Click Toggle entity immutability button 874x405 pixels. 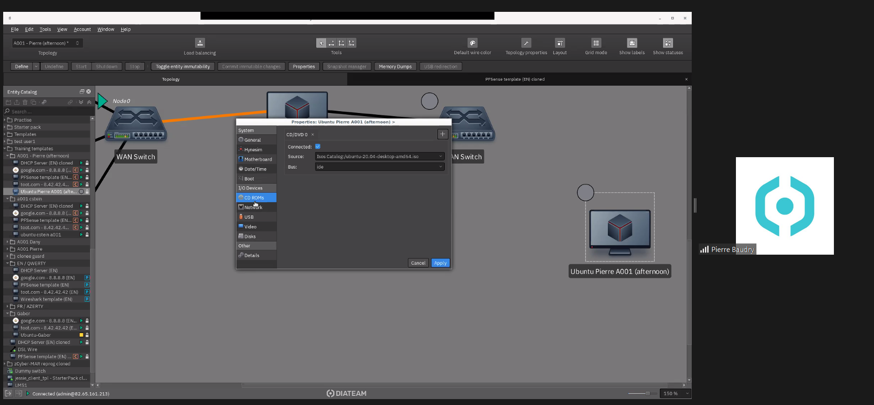183,67
